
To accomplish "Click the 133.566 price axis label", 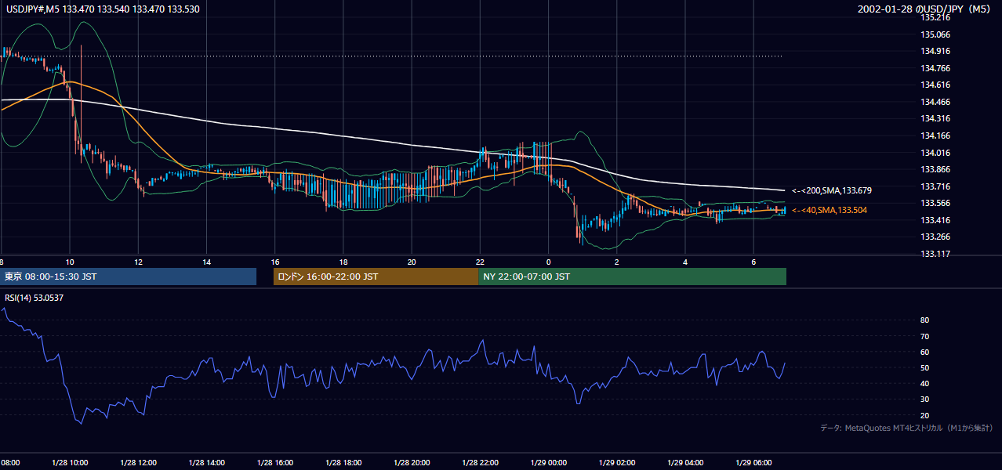I will tap(935, 203).
